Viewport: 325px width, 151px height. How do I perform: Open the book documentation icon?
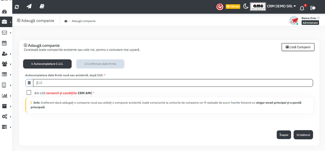click(42, 7)
